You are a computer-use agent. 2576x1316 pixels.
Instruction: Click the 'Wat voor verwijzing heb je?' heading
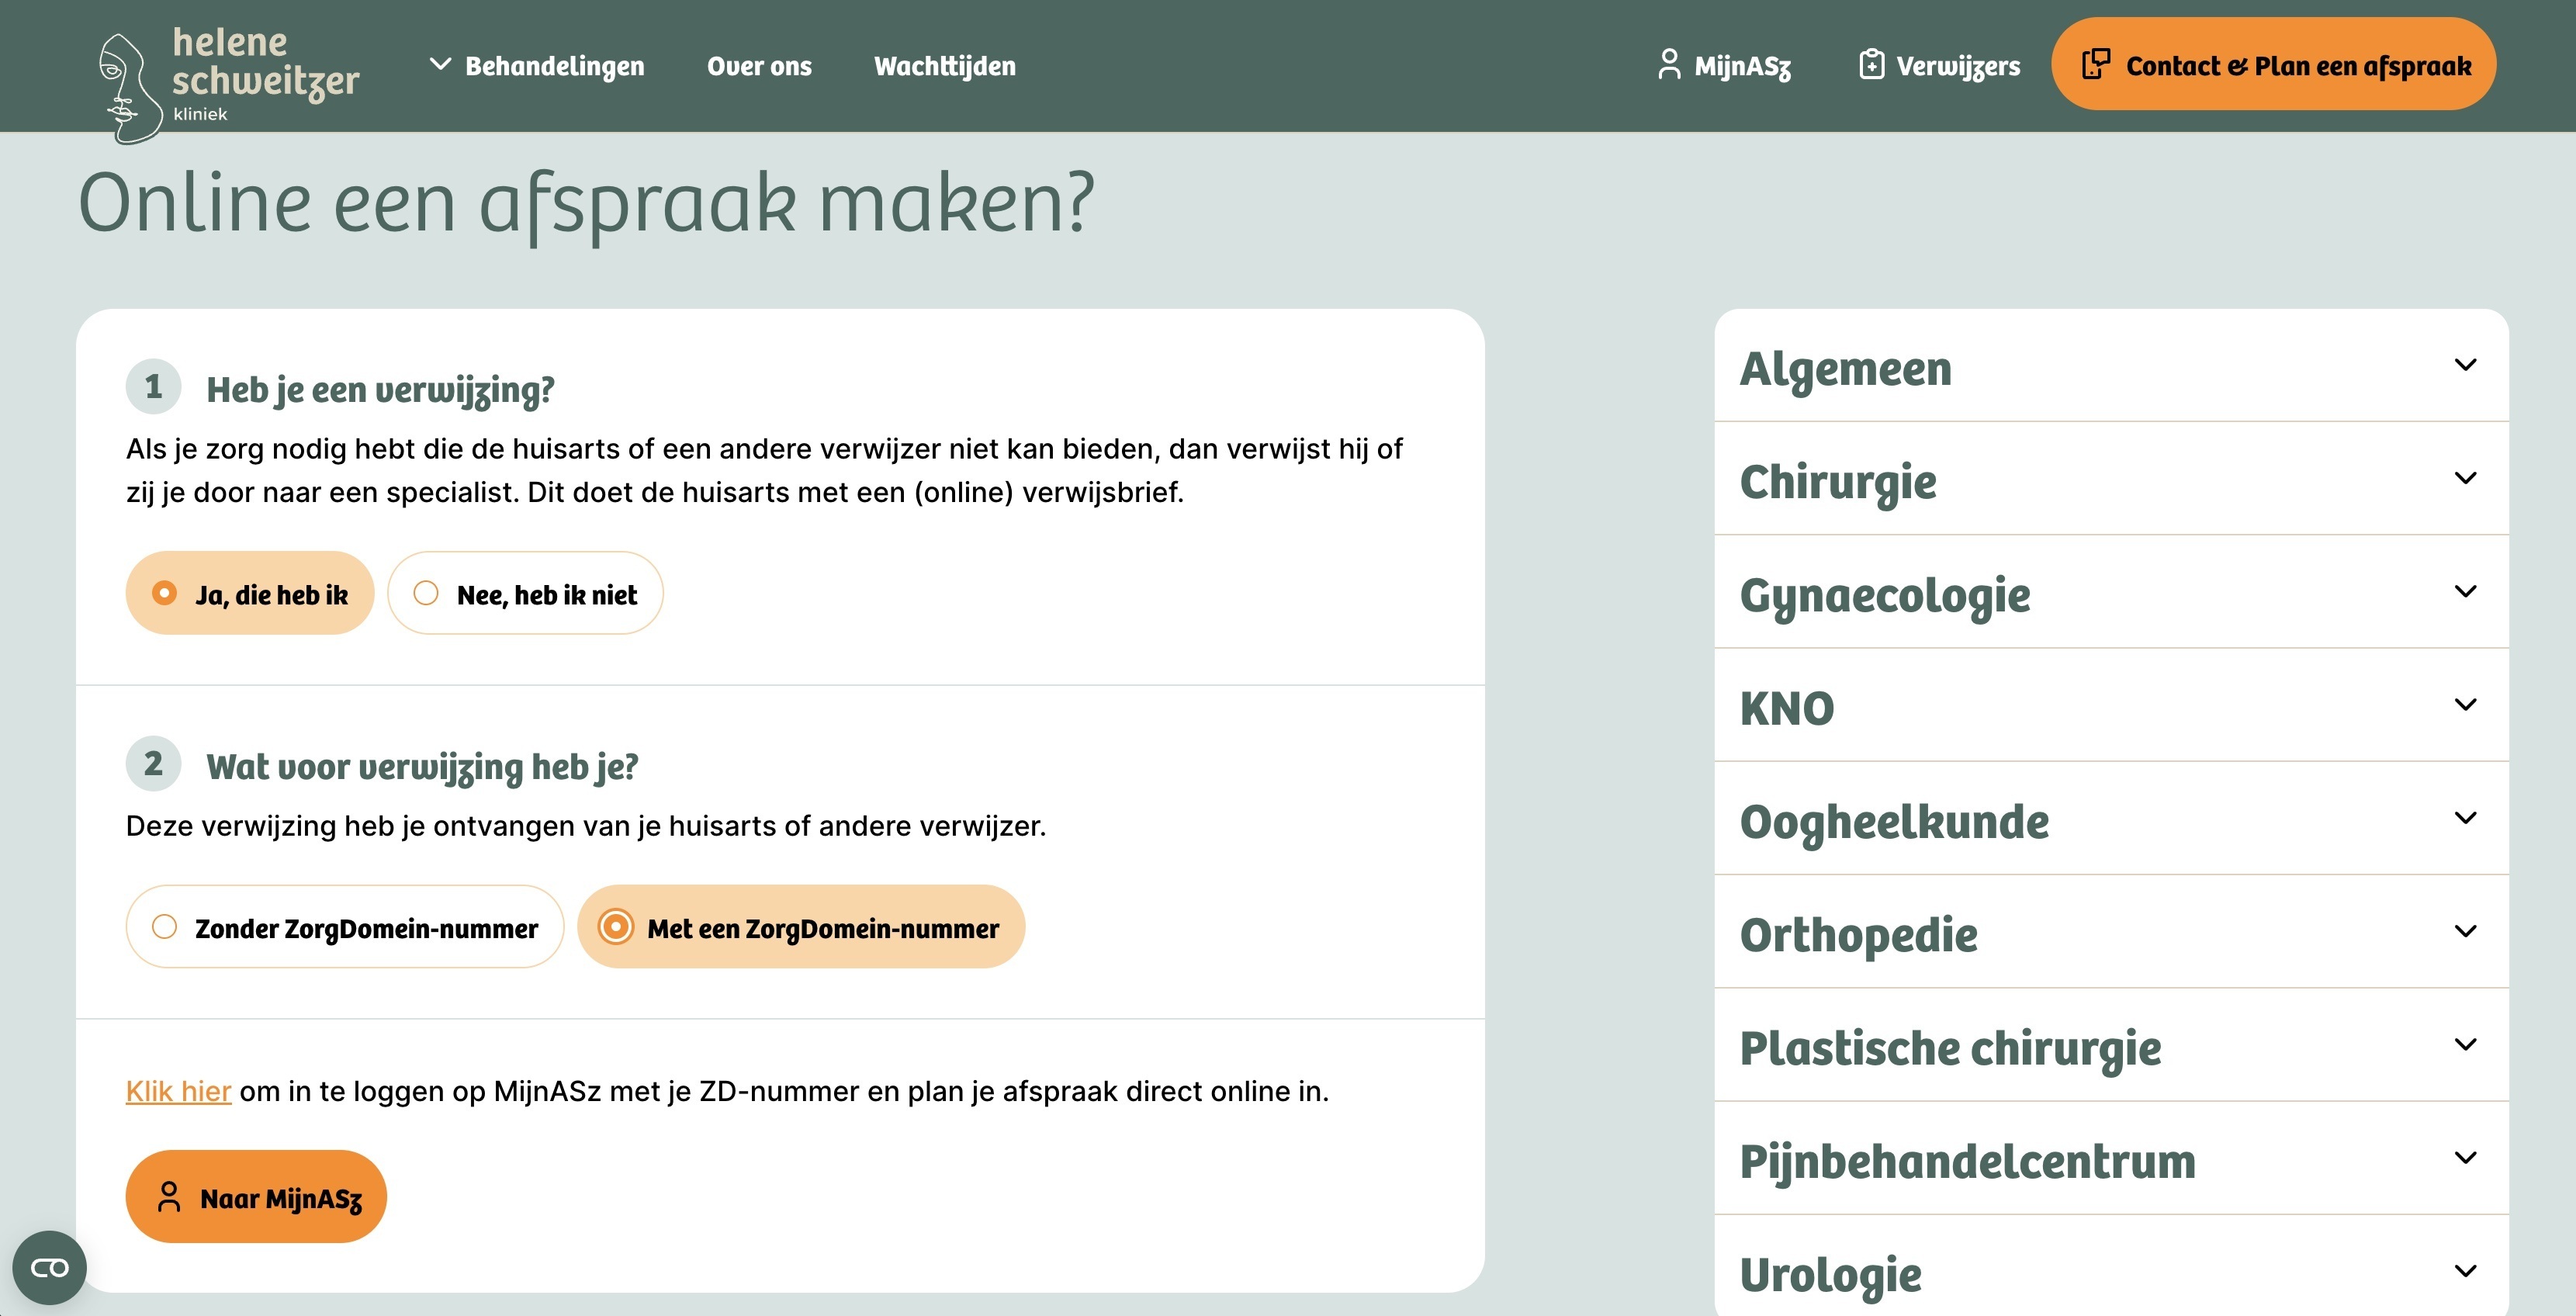click(422, 767)
